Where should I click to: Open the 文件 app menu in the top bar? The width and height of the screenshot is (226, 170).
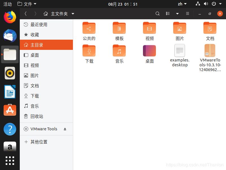(x=27, y=4)
